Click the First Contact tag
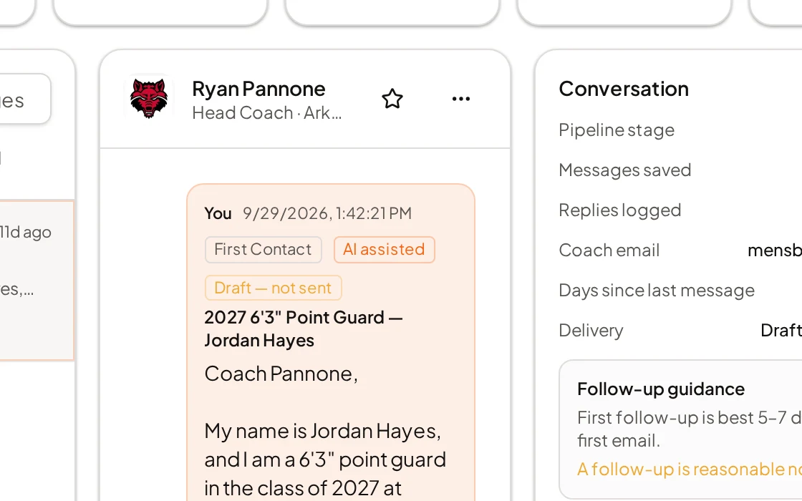Screen dimensions: 802x501 (263, 250)
